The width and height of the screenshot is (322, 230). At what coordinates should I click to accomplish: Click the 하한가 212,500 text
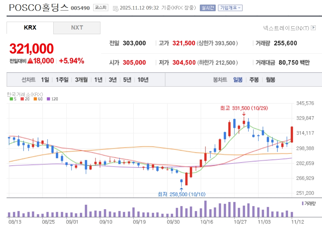[218, 62]
